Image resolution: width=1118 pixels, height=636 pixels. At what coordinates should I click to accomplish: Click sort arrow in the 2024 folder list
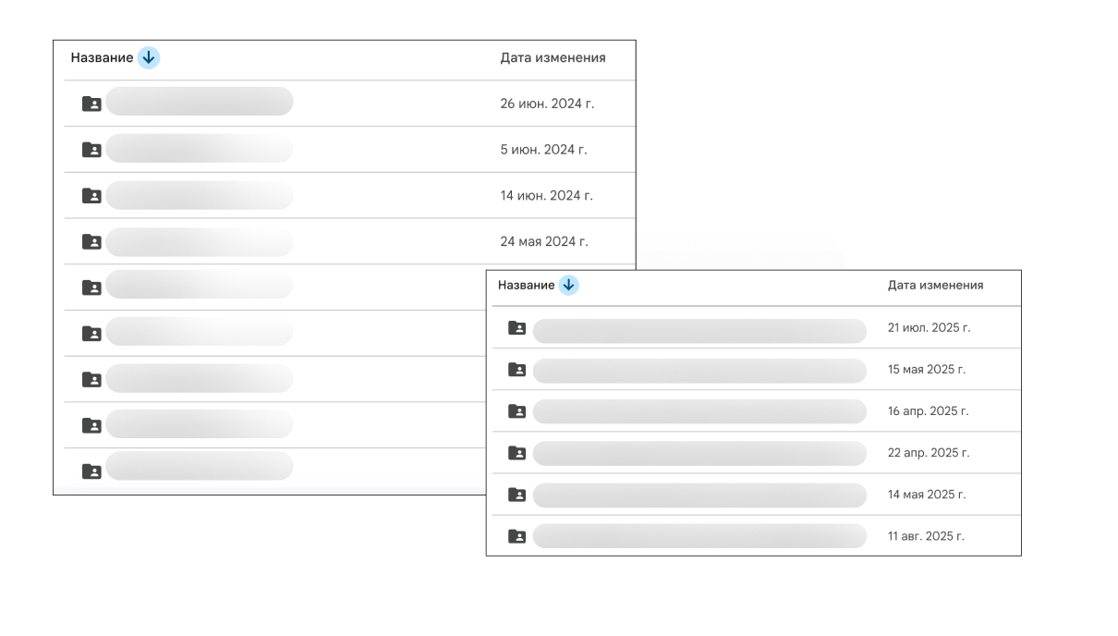[x=149, y=58]
